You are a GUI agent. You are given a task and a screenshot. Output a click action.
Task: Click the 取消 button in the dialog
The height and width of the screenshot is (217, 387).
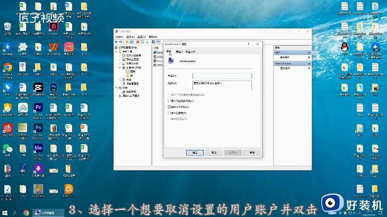pos(214,152)
